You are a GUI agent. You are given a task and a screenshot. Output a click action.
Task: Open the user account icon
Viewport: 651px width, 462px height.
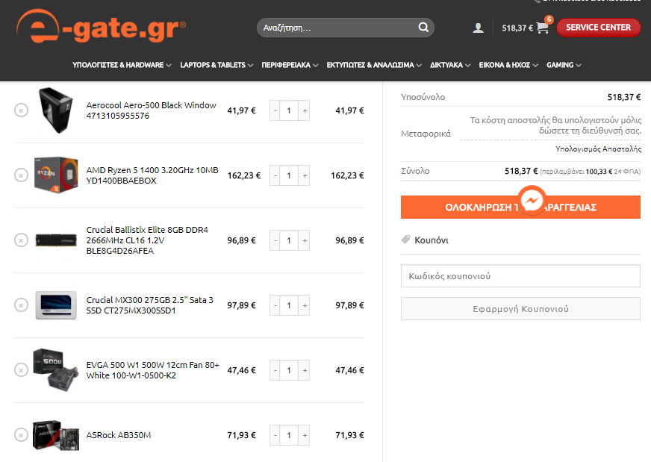pyautogui.click(x=478, y=28)
